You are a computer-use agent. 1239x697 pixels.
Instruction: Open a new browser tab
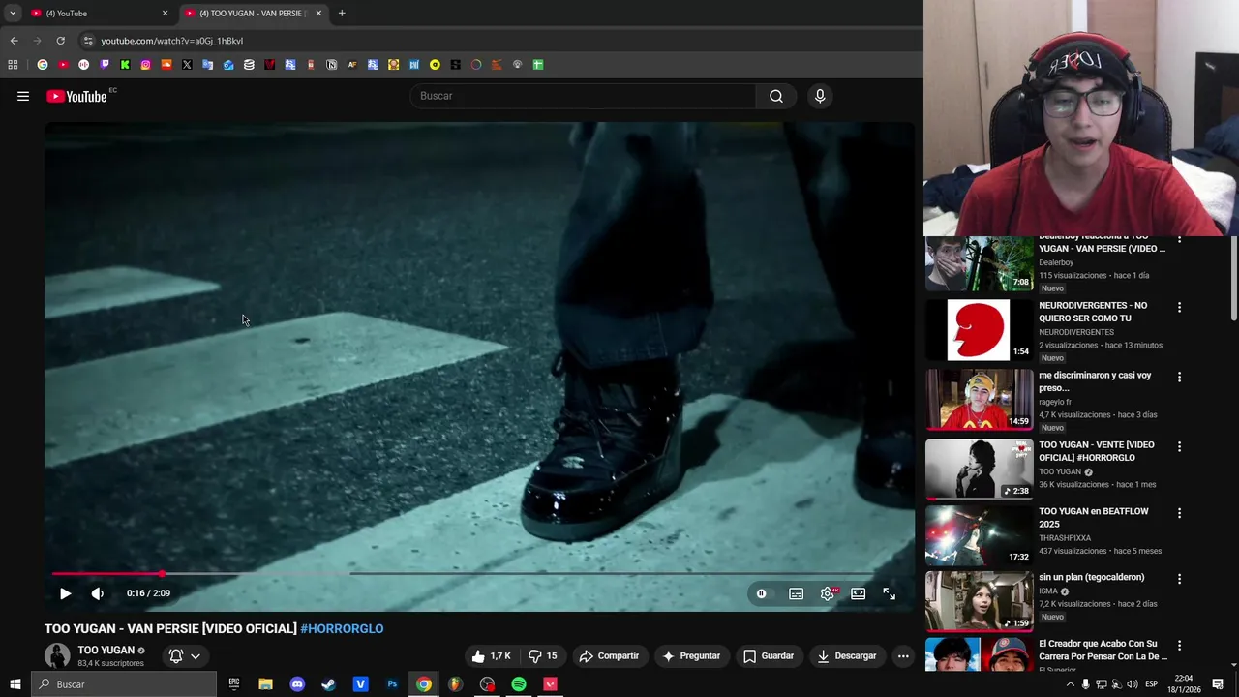coord(342,14)
